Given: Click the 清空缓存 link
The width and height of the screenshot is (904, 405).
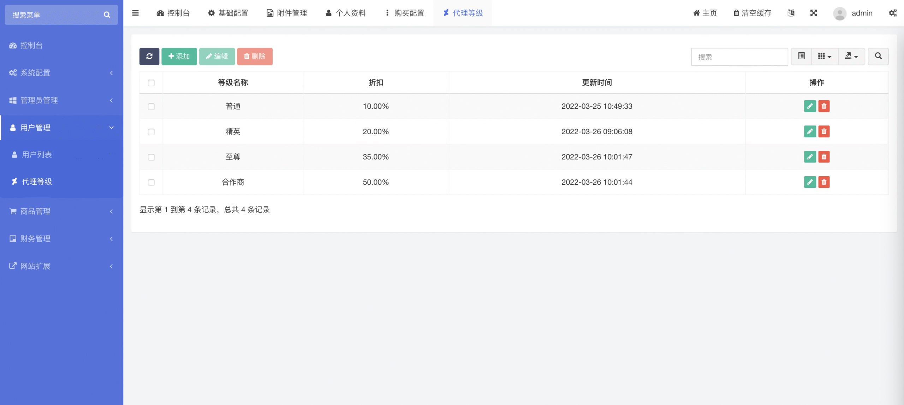Looking at the screenshot, I should pos(752,13).
